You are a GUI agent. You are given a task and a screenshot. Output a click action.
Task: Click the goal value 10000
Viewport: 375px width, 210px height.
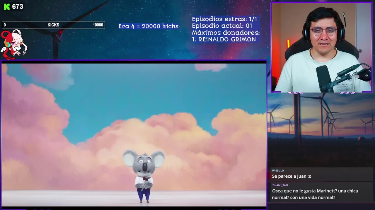98,25
